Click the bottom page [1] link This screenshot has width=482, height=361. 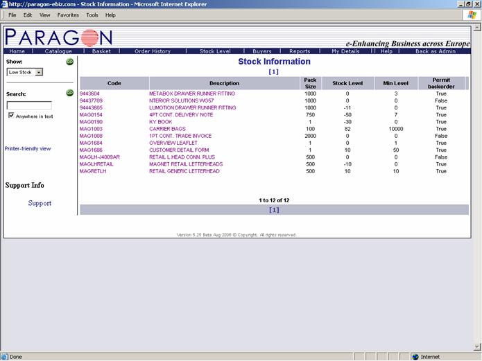click(x=274, y=210)
